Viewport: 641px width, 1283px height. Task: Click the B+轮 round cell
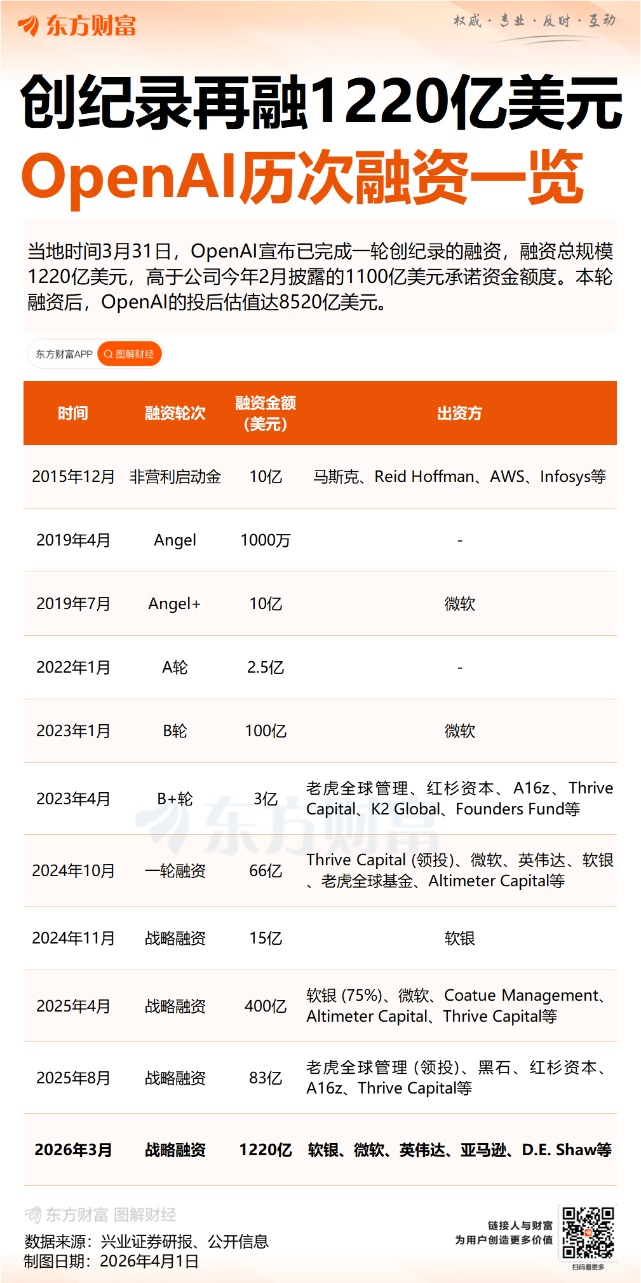point(175,799)
